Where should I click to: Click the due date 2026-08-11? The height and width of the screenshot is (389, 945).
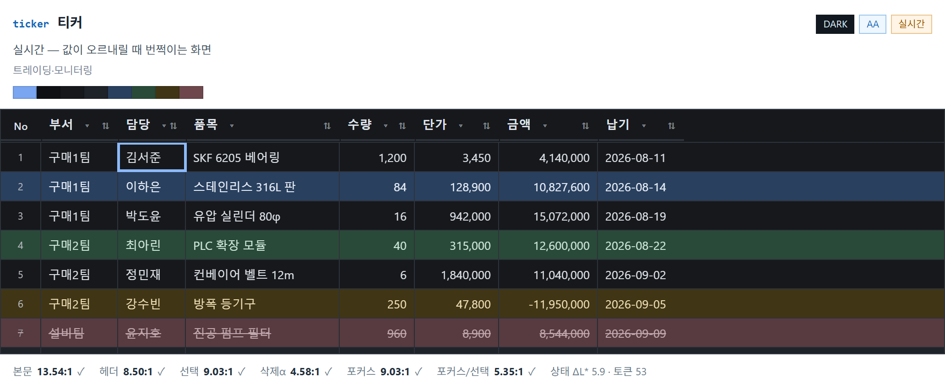pyautogui.click(x=635, y=158)
